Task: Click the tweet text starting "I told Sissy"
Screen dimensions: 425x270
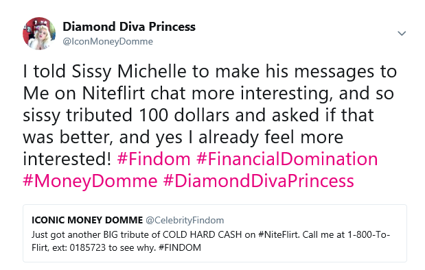Action: 210,115
